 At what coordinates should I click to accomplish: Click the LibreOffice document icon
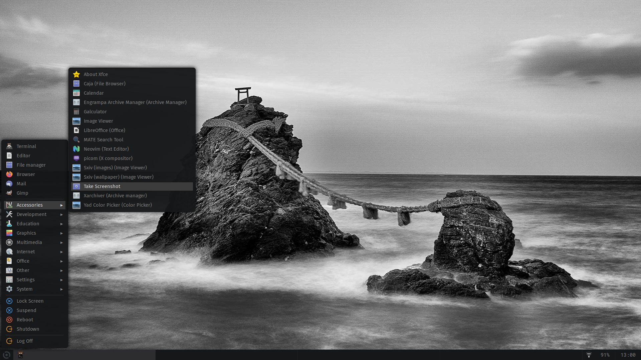(x=76, y=130)
